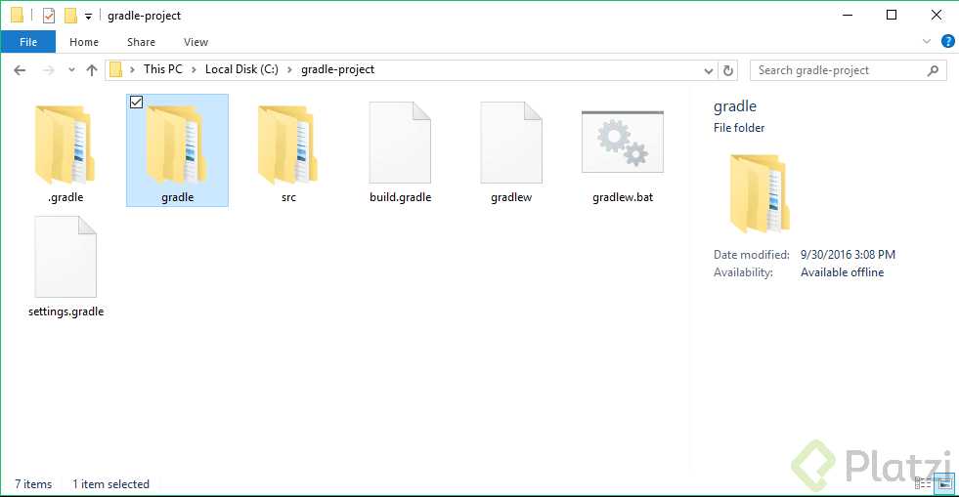This screenshot has width=959, height=497.
Task: Expand the root chevron in address bar
Action: [x=132, y=70]
